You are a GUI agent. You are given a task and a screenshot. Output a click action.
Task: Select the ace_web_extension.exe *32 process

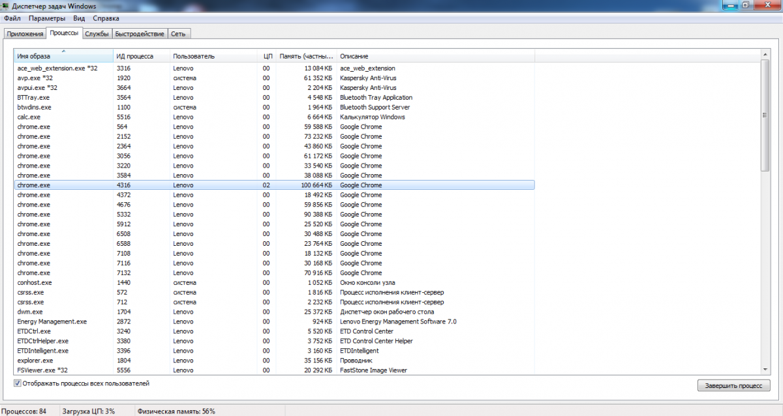274,68
